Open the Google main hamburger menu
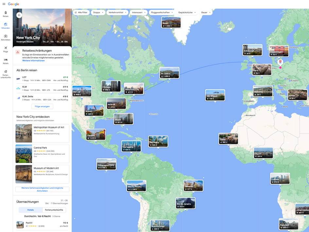 [4, 4]
